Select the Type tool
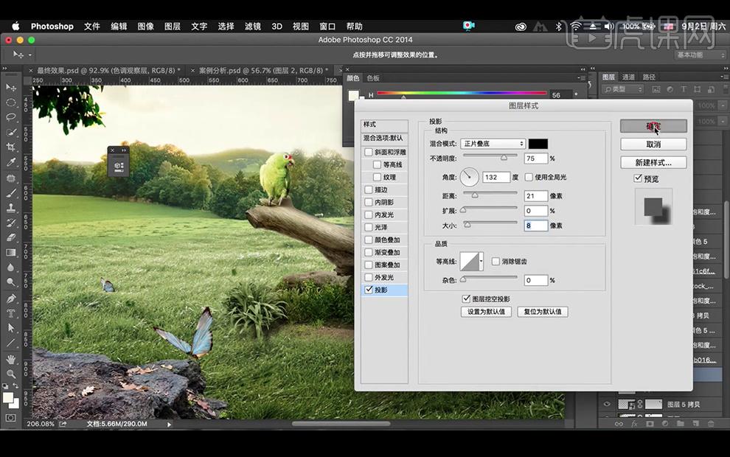The image size is (730, 457). click(11, 313)
